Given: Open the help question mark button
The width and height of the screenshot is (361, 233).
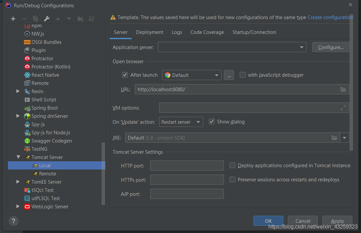Looking at the screenshot, I should pos(13,221).
